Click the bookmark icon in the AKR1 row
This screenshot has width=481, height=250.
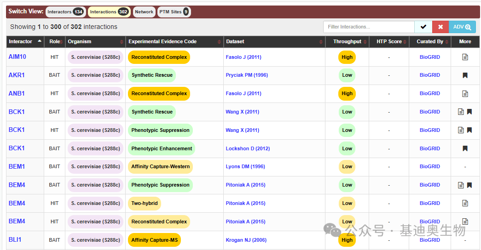click(x=465, y=75)
